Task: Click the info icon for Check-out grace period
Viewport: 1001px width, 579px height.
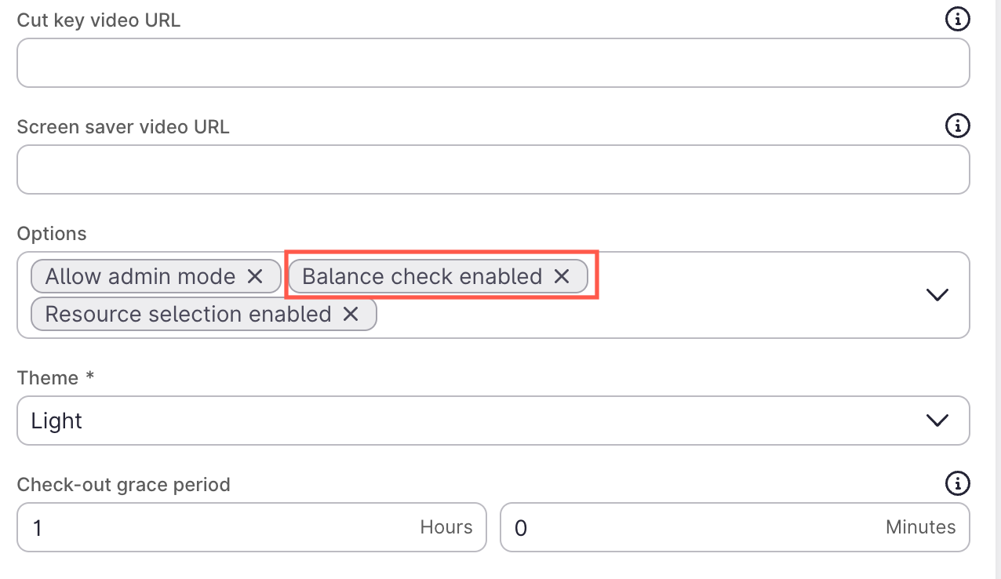Action: tap(958, 484)
